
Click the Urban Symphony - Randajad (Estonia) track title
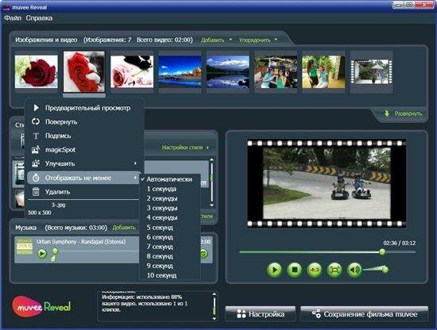tap(81, 241)
